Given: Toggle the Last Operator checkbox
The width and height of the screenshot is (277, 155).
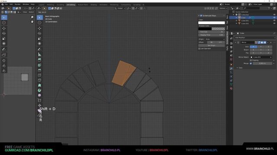Looking at the screenshot, I should click(x=200, y=49).
